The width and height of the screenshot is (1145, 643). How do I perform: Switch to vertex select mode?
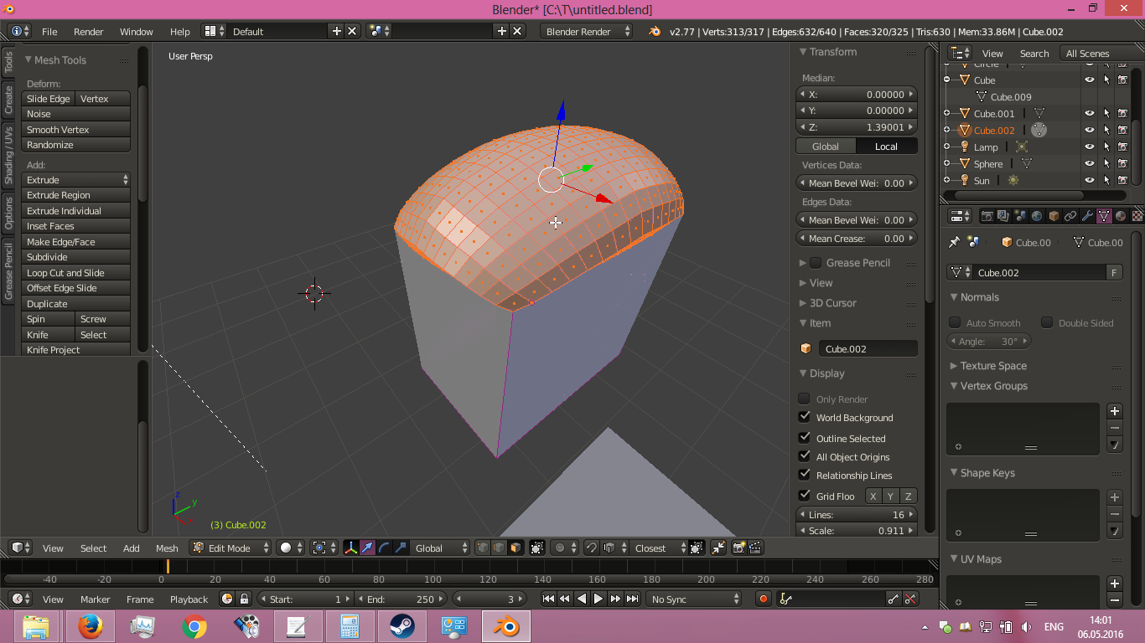(x=483, y=548)
